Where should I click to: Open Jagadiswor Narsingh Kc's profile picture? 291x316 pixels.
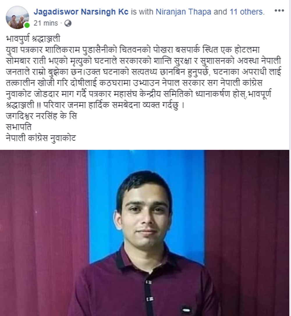click(x=17, y=17)
